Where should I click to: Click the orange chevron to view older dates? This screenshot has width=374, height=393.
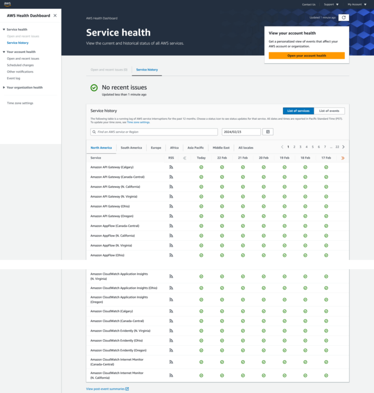point(343,158)
